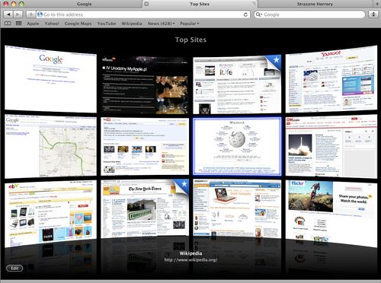This screenshot has height=283, width=381.
Task: Open the Show All Bookmarks book icon
Action: (x=8, y=24)
